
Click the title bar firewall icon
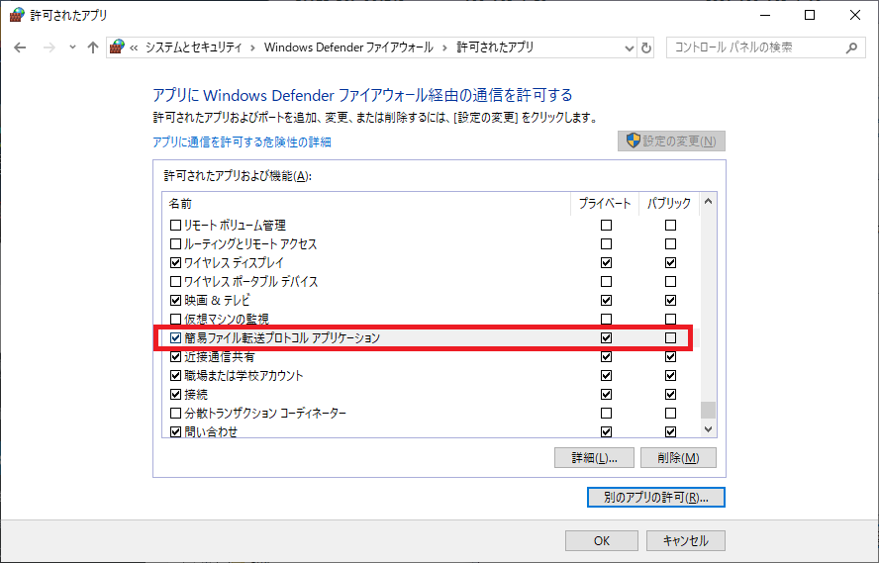point(17,15)
